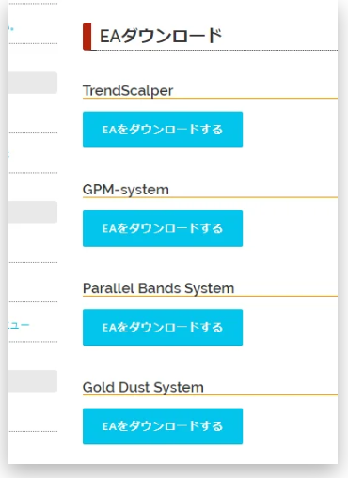
Task: Click the GPM-system heading text
Action: pyautogui.click(x=126, y=190)
